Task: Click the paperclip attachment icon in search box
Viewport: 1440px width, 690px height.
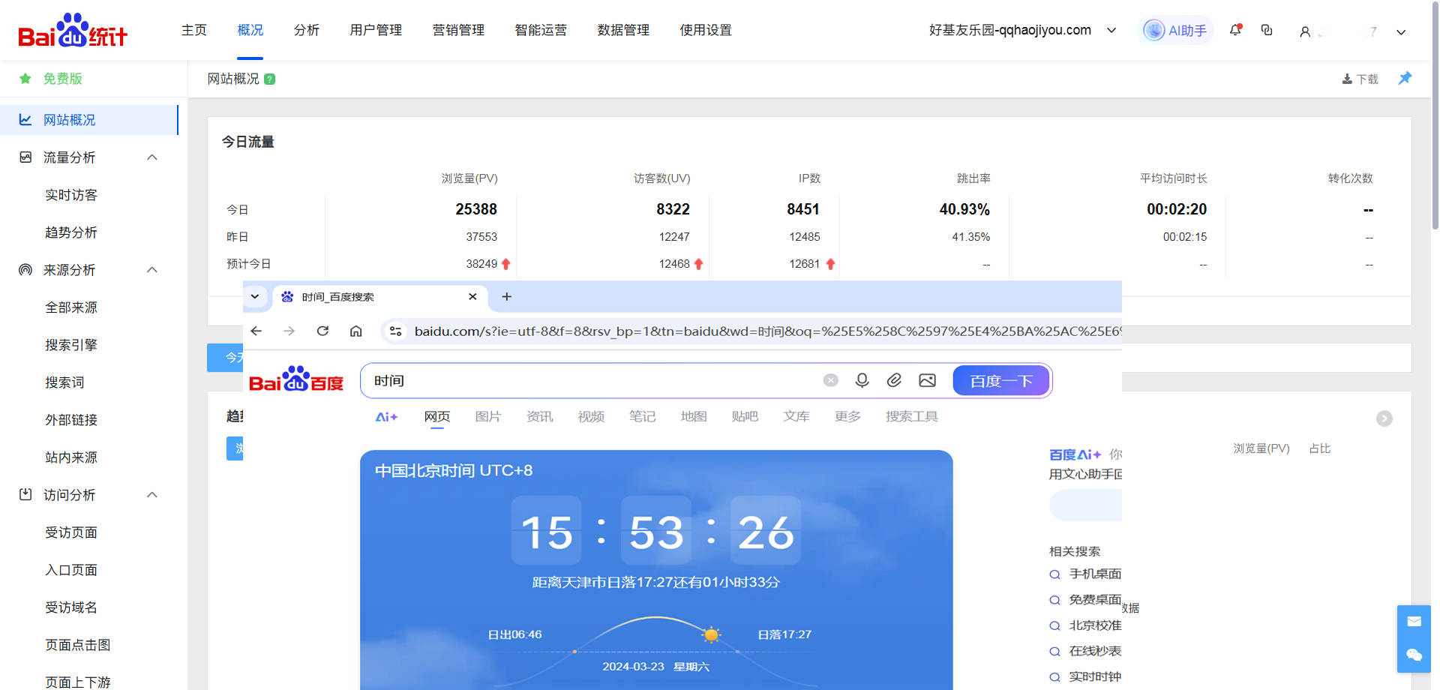Action: tap(894, 380)
